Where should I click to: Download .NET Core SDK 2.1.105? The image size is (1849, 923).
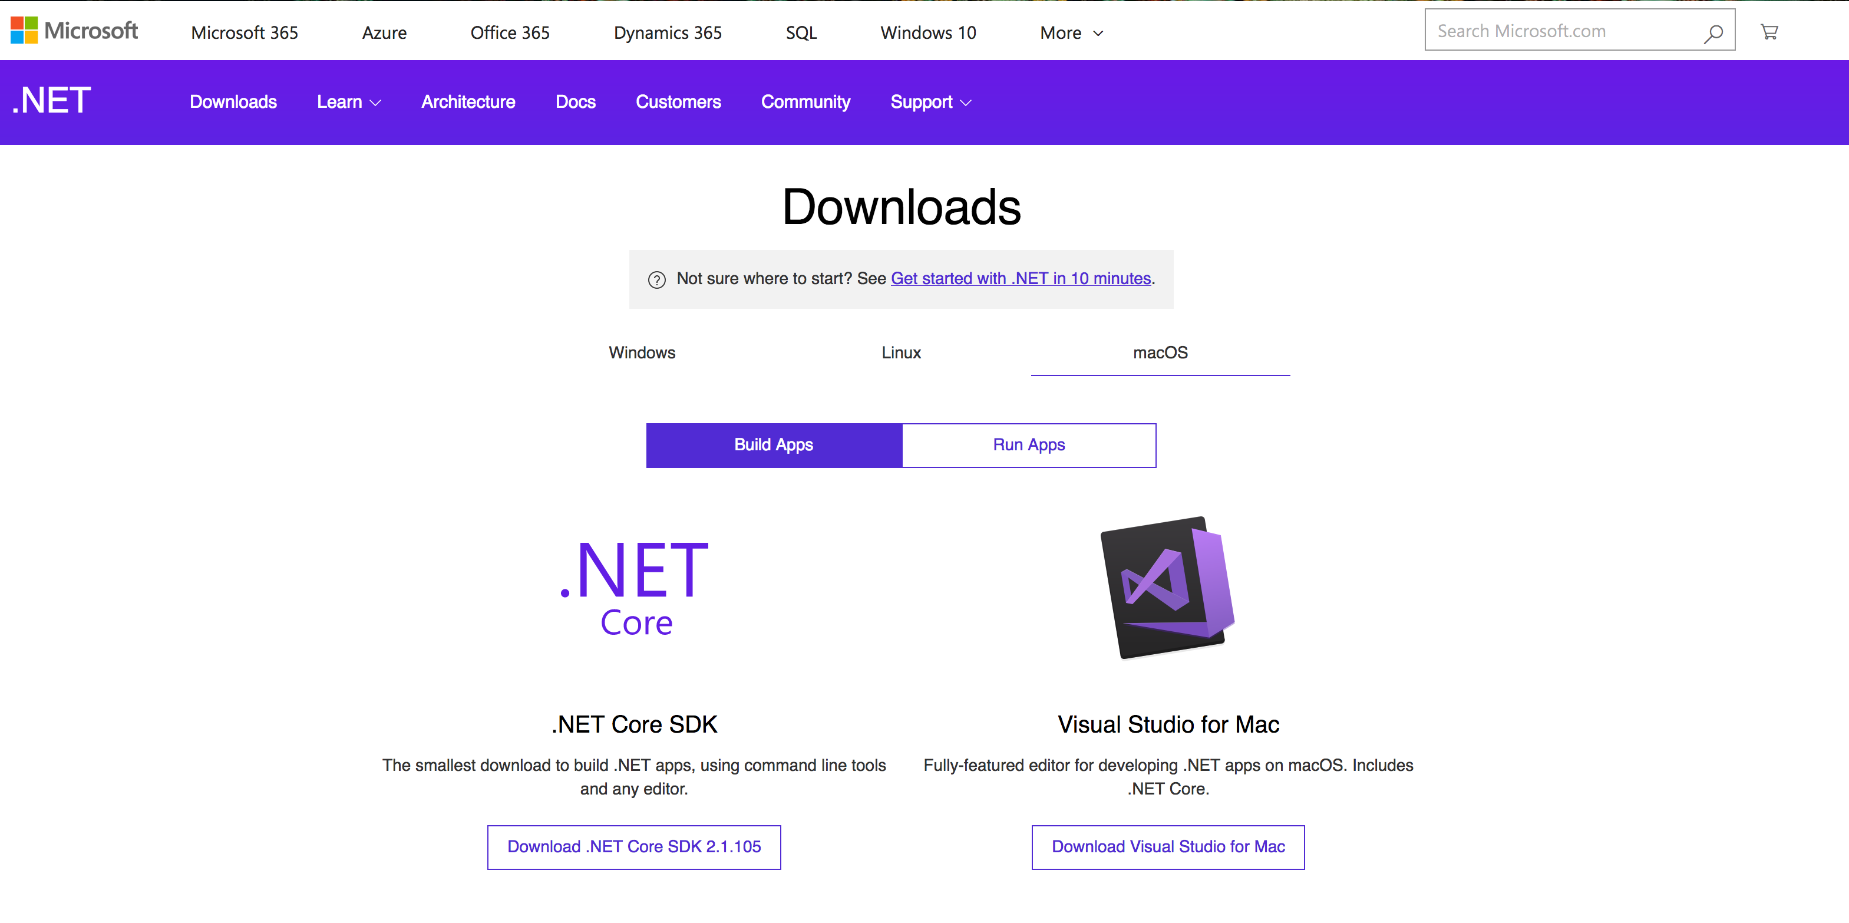[634, 847]
